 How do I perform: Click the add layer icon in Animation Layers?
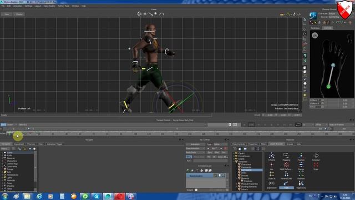187,171
